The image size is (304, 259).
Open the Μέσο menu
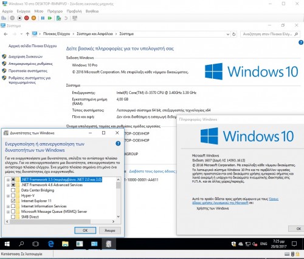click(x=38, y=12)
